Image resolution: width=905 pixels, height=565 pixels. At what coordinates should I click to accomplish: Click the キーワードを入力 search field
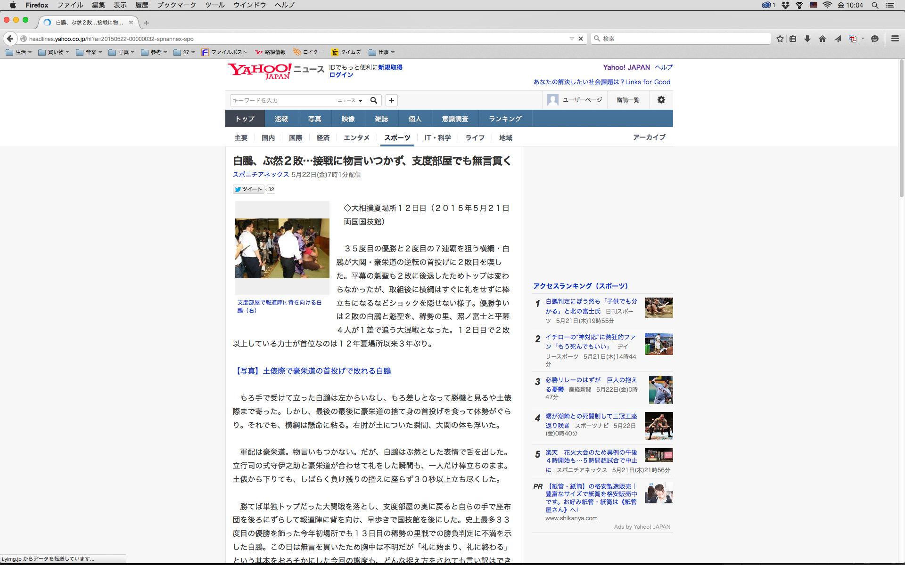coord(283,100)
